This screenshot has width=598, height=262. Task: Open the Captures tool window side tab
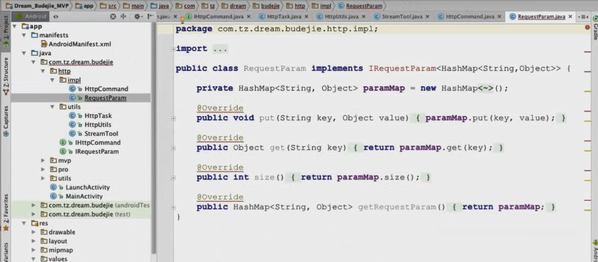pyautogui.click(x=6, y=121)
